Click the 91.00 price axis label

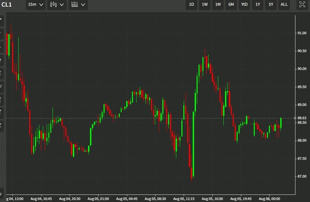click(302, 33)
